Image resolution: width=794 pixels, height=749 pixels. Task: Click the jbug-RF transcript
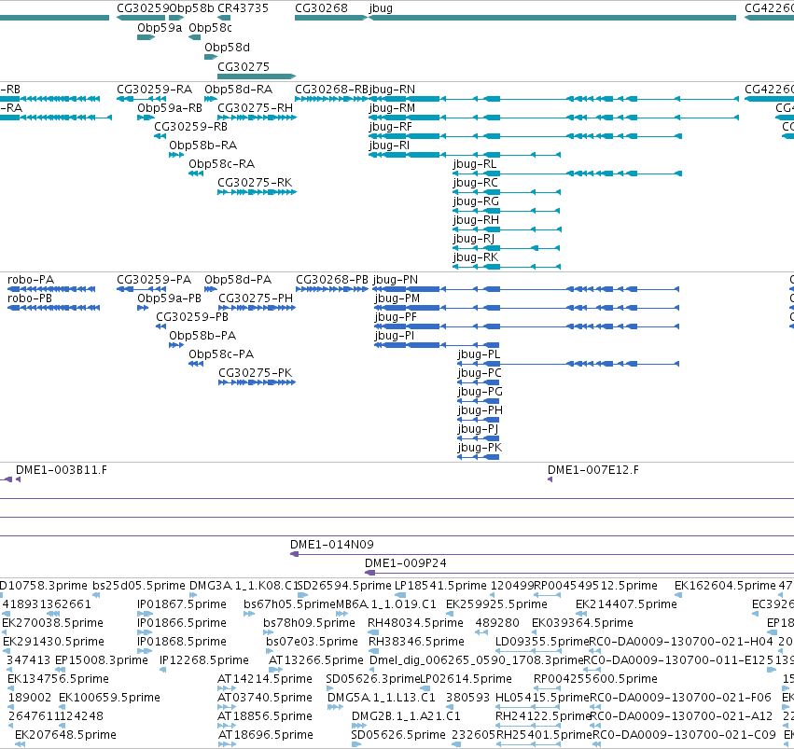(525, 136)
